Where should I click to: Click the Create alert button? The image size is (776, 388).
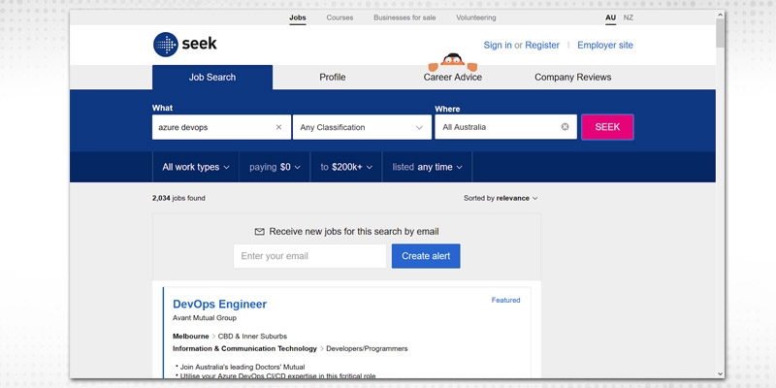426,256
